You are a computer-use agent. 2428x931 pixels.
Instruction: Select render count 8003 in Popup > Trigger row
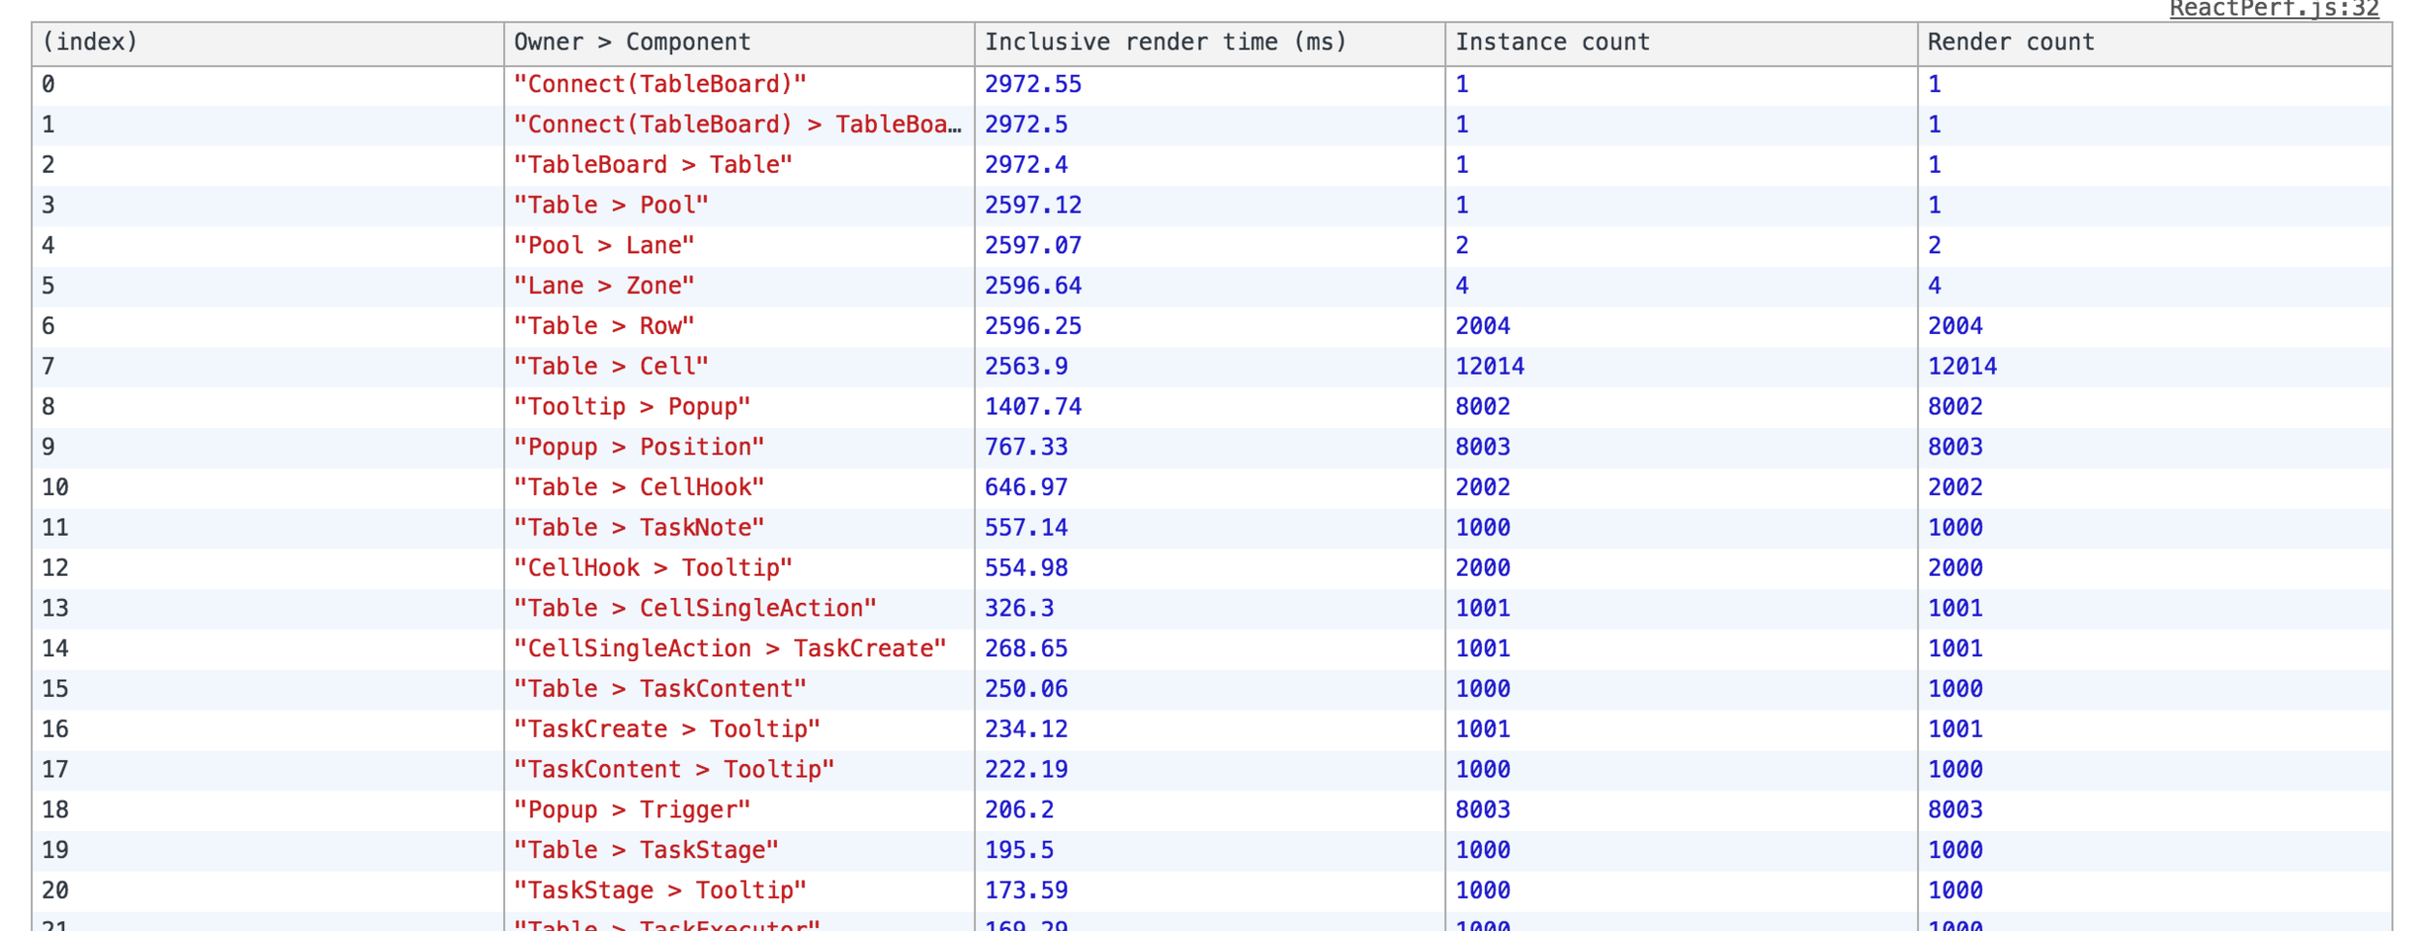(1955, 810)
